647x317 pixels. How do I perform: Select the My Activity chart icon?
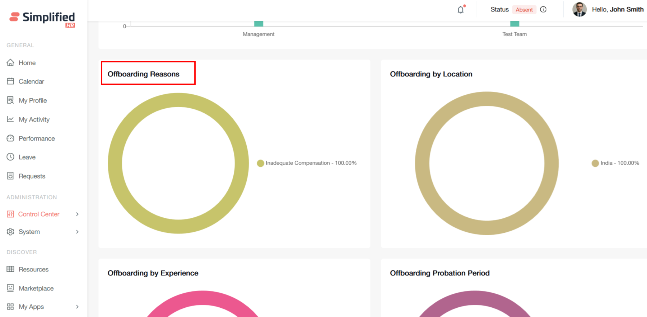(10, 119)
